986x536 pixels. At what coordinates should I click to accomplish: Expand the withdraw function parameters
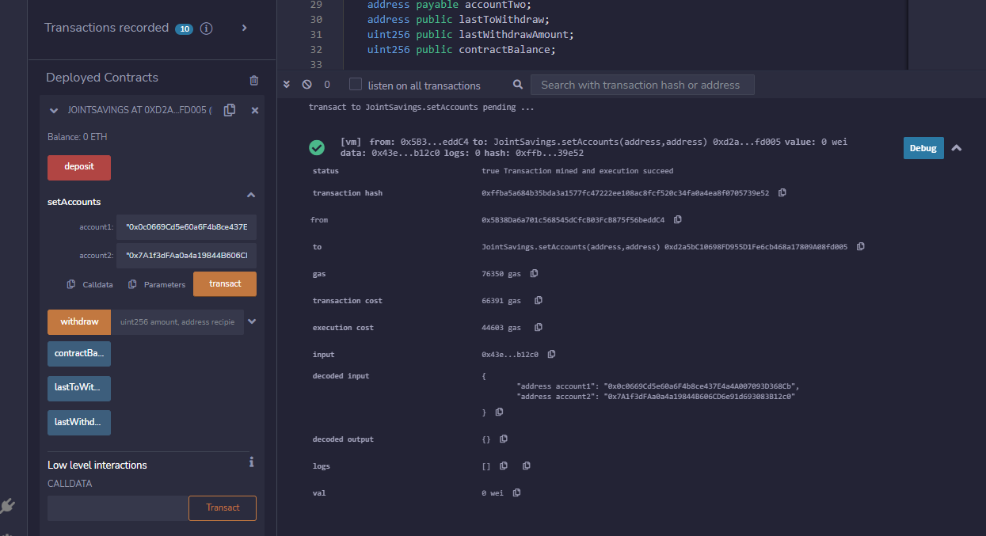pos(252,321)
